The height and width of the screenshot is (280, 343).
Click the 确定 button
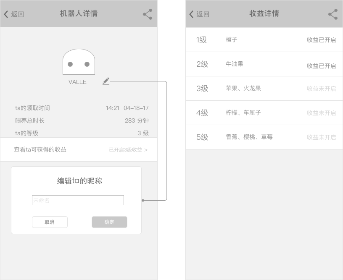[x=109, y=222]
